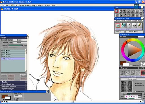
Task: Select the first paper texture thumbnail
Action: tap(123, 73)
